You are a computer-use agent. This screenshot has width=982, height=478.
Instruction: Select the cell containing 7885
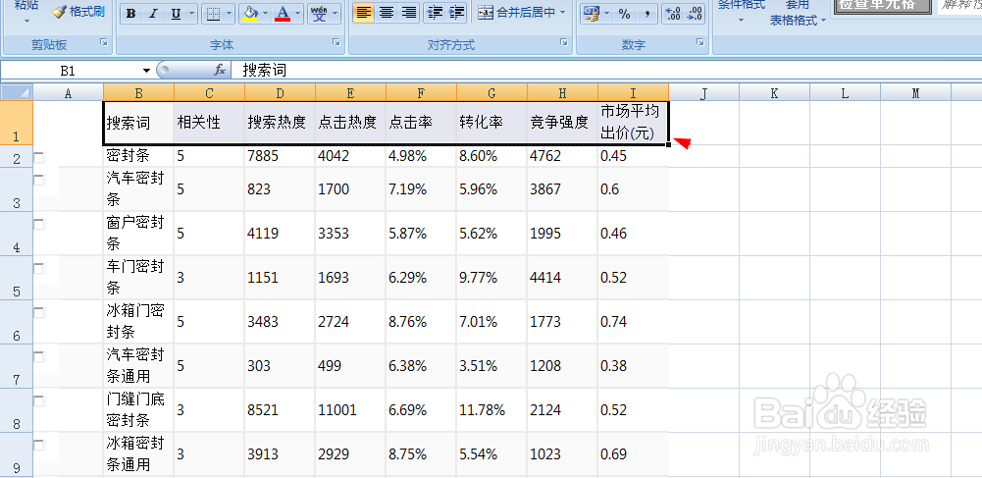click(280, 156)
